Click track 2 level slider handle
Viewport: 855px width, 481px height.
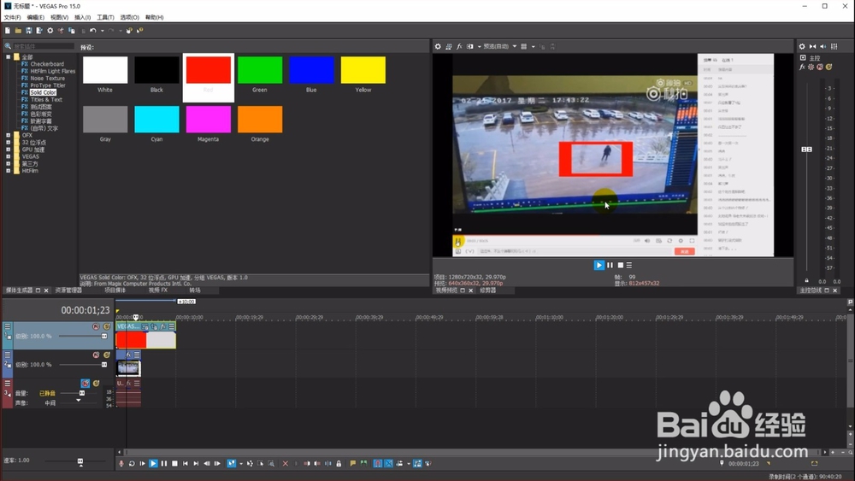[104, 365]
